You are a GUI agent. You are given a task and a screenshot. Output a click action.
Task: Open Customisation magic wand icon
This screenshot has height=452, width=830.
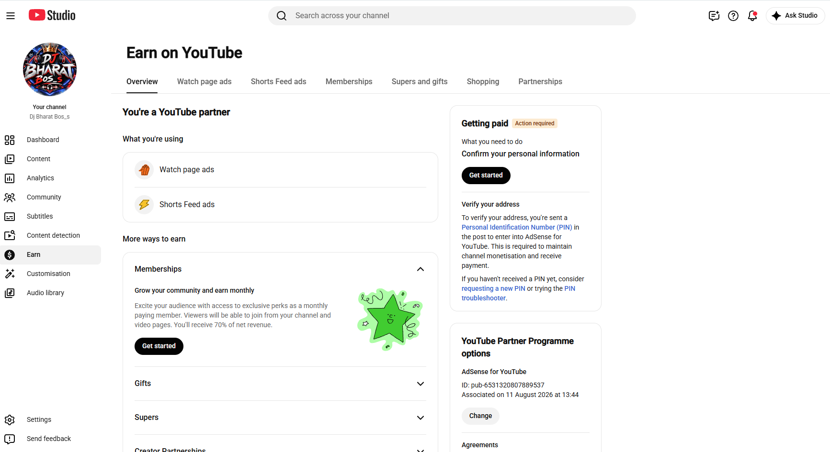click(x=10, y=274)
